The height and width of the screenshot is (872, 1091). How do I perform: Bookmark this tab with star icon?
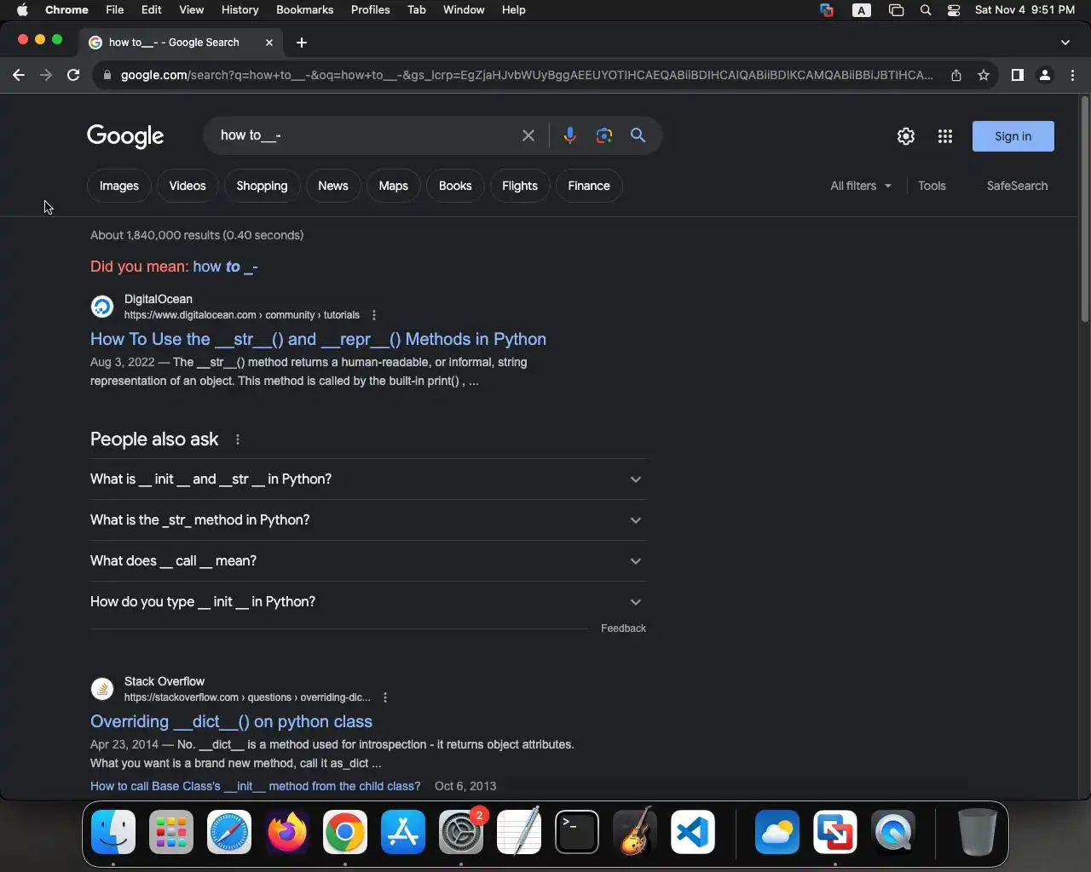984,75
